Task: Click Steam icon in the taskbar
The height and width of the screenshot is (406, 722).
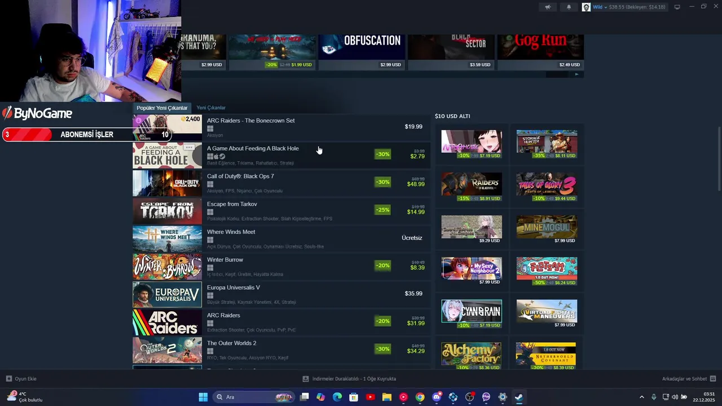Action: tap(519, 397)
